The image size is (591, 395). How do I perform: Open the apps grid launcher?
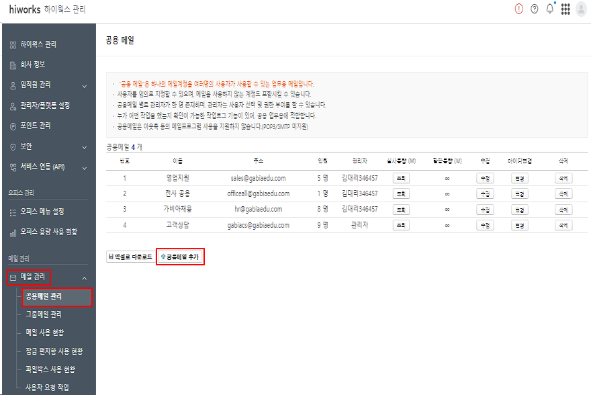pos(565,9)
